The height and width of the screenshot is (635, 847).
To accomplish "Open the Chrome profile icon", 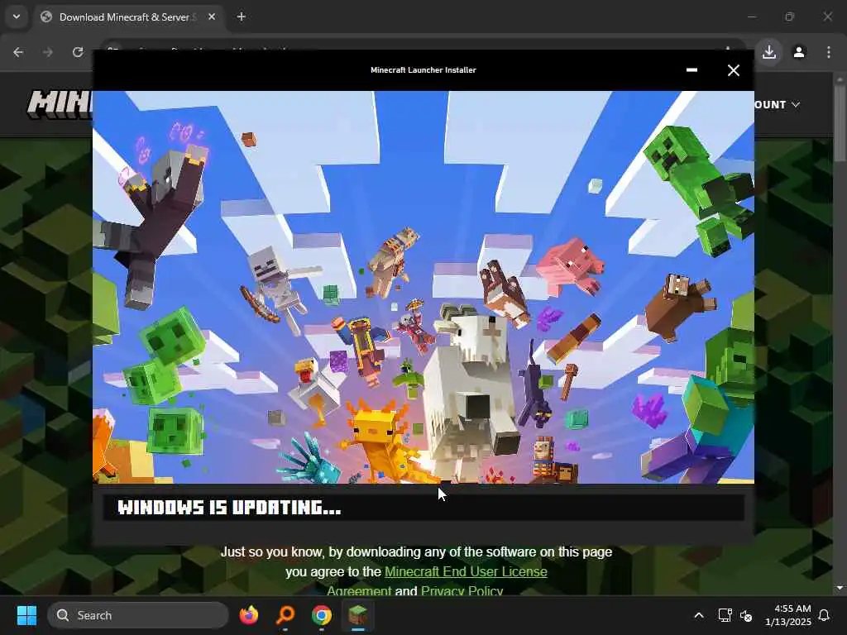I will click(x=799, y=52).
